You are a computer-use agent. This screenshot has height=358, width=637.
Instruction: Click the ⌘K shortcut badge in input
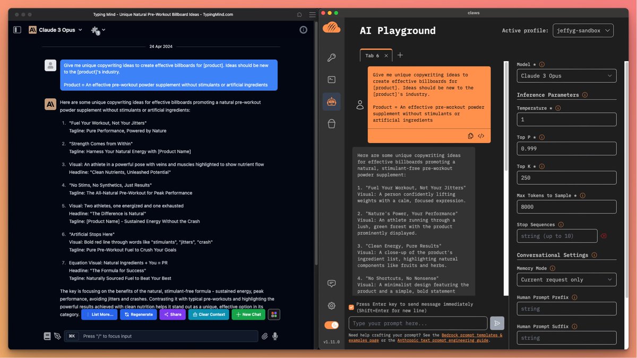pos(72,336)
